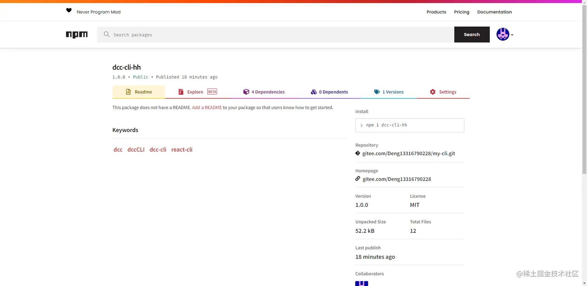This screenshot has height=286, width=587.
Task: Open the gitee.com/Deng13316790228 homepage link
Action: pyautogui.click(x=397, y=179)
